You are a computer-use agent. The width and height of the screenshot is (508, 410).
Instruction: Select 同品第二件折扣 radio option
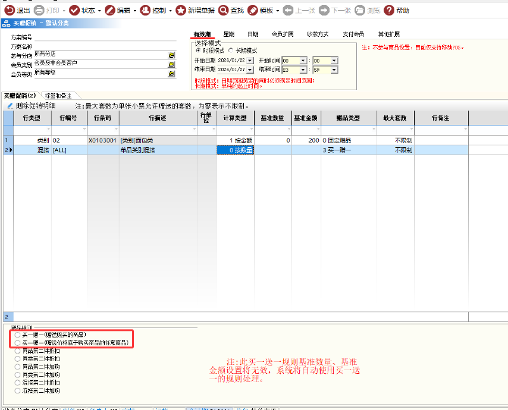tap(18, 351)
